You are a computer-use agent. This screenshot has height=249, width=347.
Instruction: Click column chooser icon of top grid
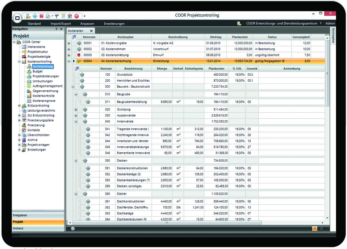tap(74, 37)
